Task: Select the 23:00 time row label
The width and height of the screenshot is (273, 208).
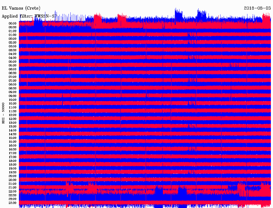Action: [13, 199]
